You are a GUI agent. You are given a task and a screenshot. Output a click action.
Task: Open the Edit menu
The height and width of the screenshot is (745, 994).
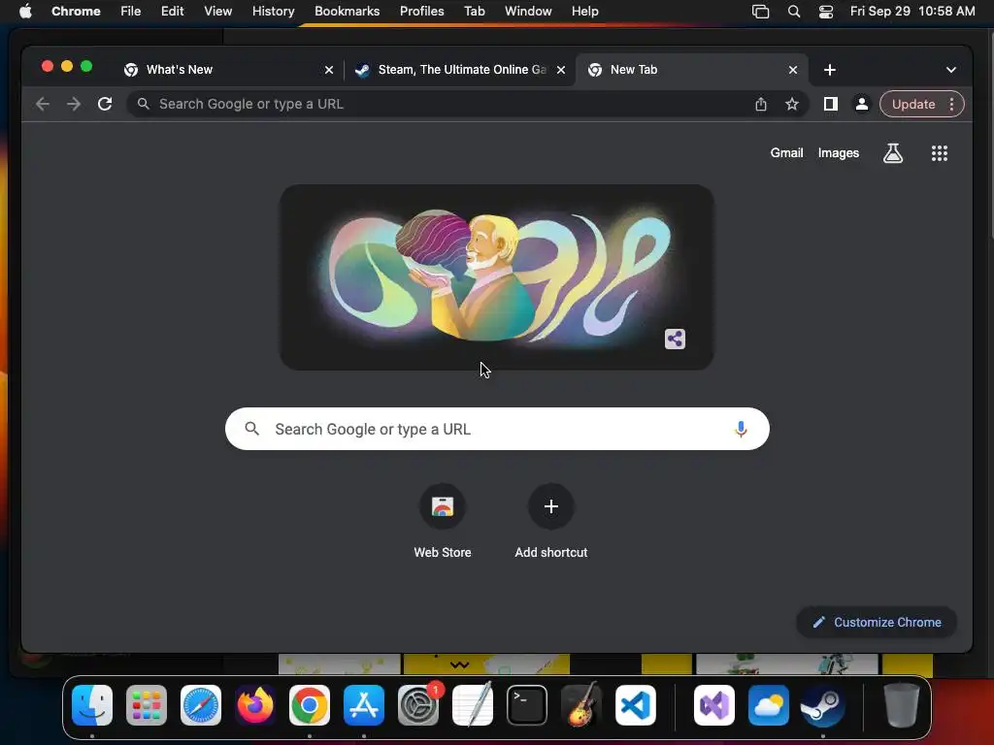(173, 12)
